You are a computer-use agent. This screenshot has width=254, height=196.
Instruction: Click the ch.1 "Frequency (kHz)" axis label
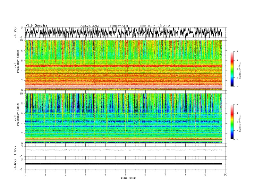pyautogui.click(x=18, y=61)
